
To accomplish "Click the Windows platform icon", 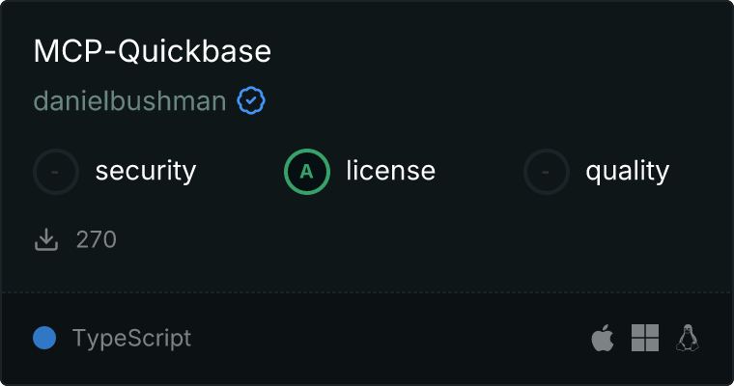I will click(645, 338).
